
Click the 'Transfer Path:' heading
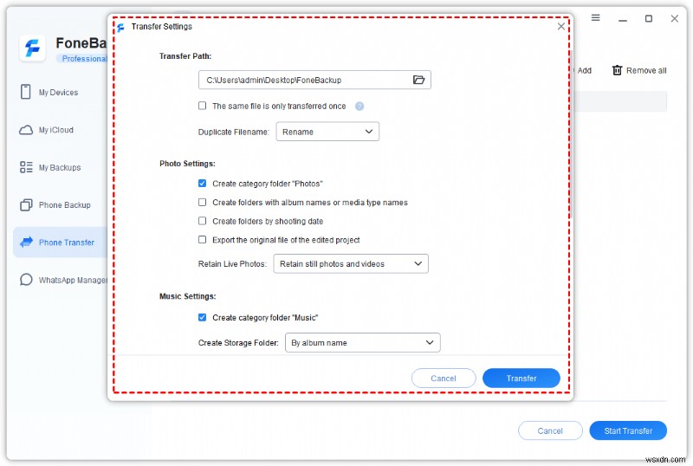tap(185, 56)
